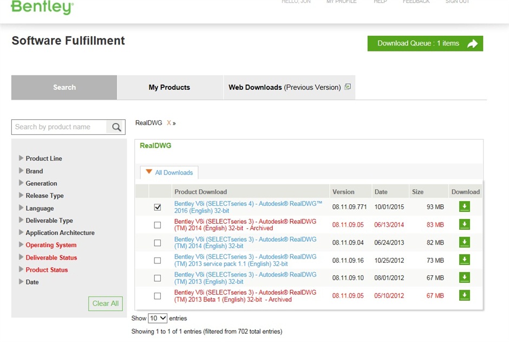
Task: Click the green RealDWG section heading
Action: [x=155, y=145]
